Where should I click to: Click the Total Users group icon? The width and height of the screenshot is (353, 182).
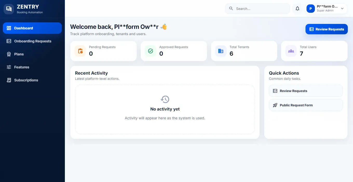click(x=291, y=51)
